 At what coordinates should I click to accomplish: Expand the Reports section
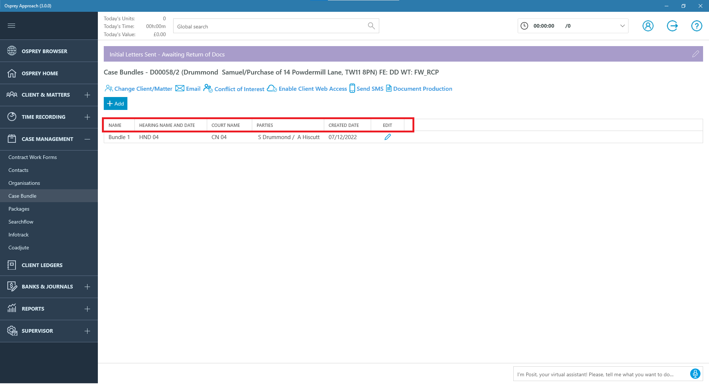tap(87, 309)
